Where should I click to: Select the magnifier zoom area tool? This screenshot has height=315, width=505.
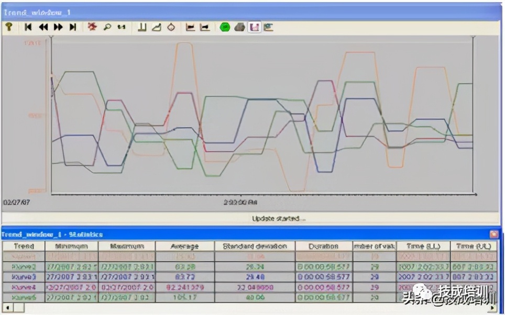point(107,27)
